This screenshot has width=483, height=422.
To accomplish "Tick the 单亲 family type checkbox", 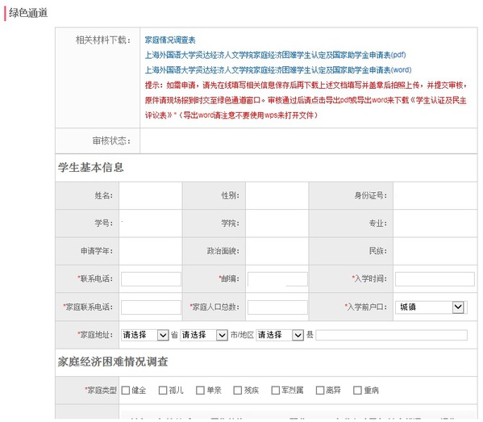I will (x=200, y=391).
